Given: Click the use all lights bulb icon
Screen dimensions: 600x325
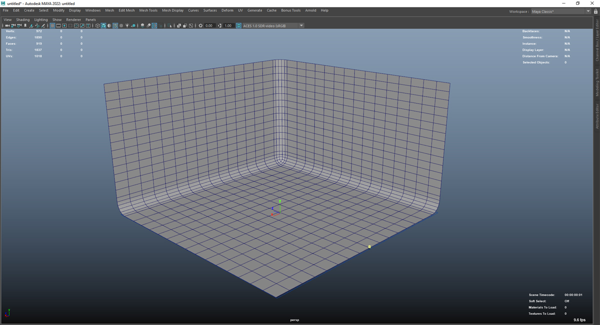Looking at the screenshot, I should pyautogui.click(x=127, y=25).
